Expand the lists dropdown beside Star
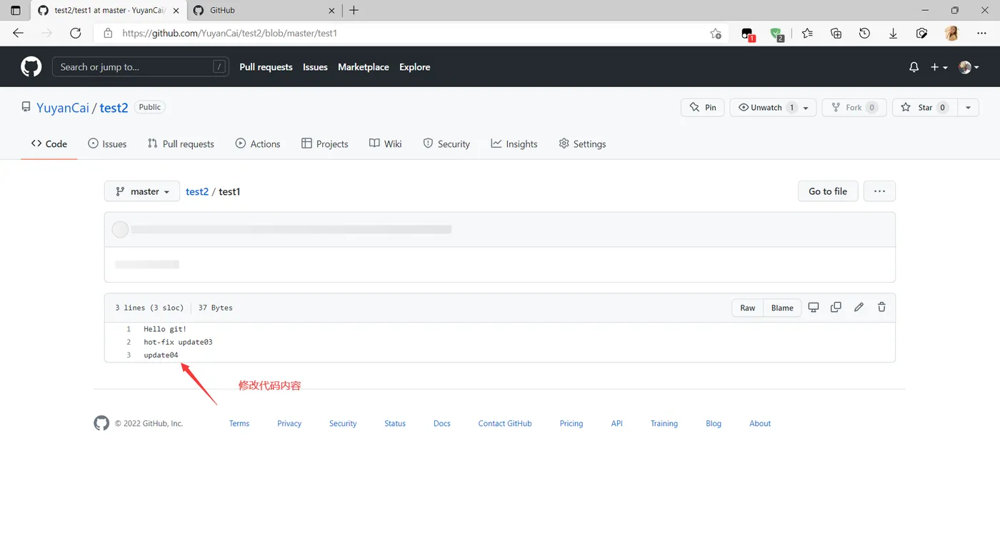This screenshot has height=536, width=1000. tap(968, 108)
